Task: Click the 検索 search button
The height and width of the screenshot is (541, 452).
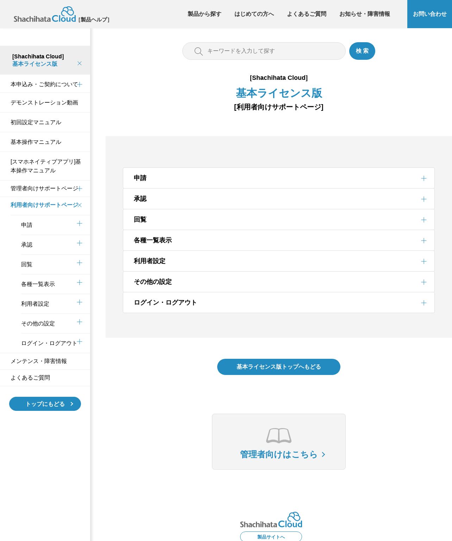Action: [362, 51]
